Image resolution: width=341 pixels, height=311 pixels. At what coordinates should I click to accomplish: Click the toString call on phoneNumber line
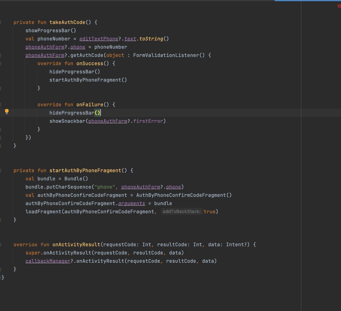151,39
